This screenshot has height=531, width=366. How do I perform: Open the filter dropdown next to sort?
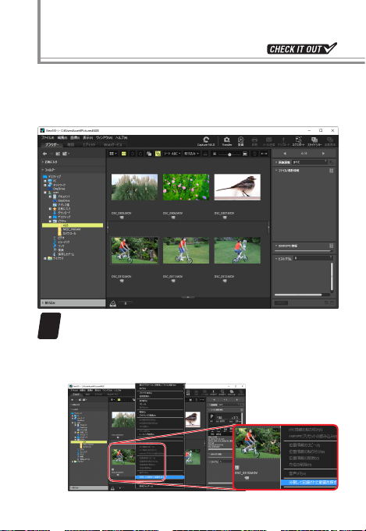[192, 154]
